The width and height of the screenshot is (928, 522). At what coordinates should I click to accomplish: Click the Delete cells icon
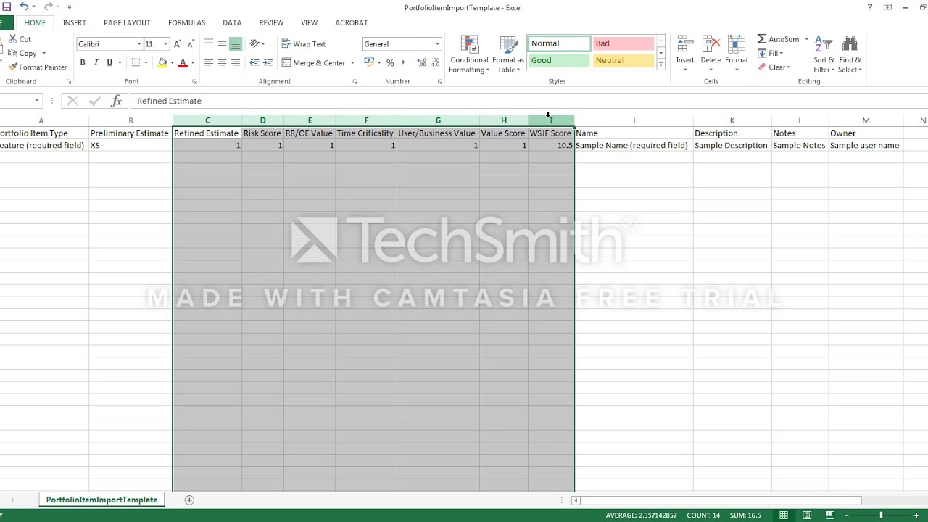pos(710,44)
